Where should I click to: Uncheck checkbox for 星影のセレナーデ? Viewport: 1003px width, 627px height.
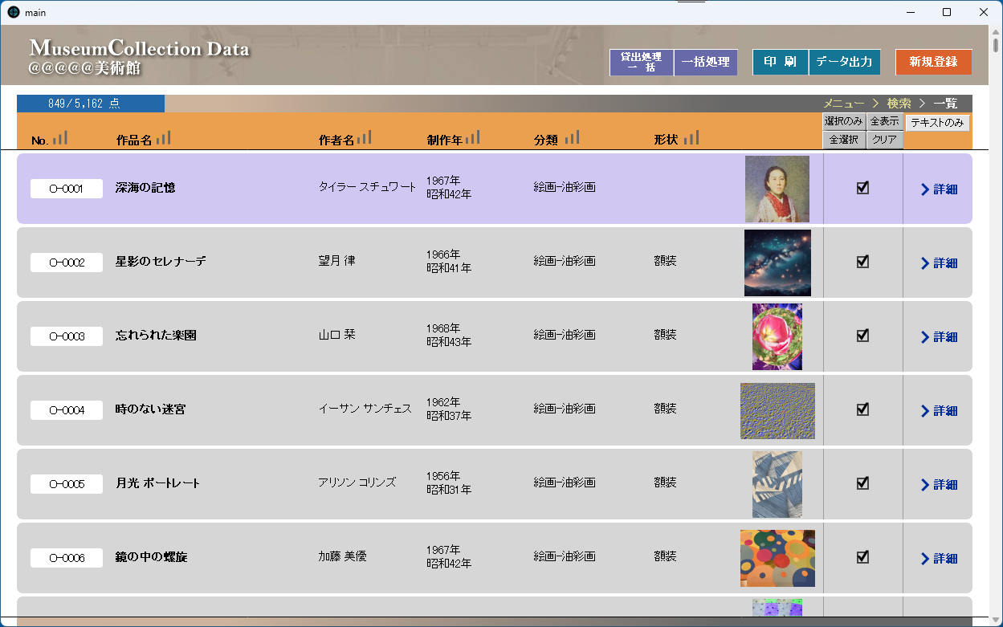click(863, 262)
